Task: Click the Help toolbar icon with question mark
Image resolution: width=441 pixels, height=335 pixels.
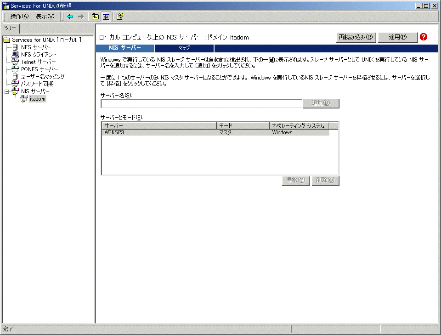Action: 119,17
